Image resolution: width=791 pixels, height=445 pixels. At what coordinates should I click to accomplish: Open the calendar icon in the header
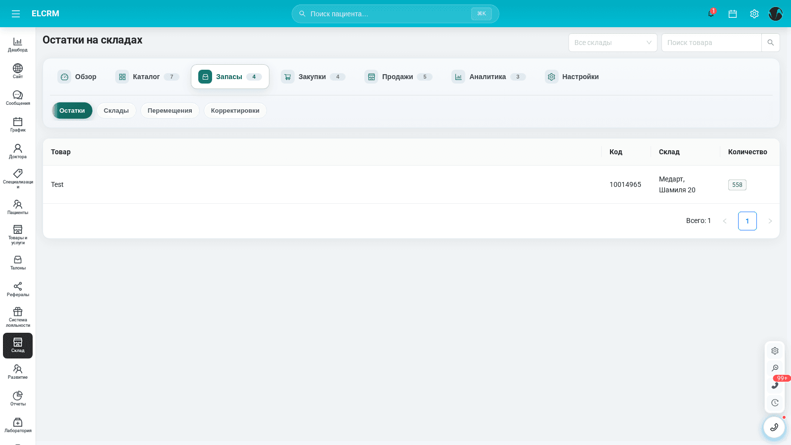coord(733,14)
